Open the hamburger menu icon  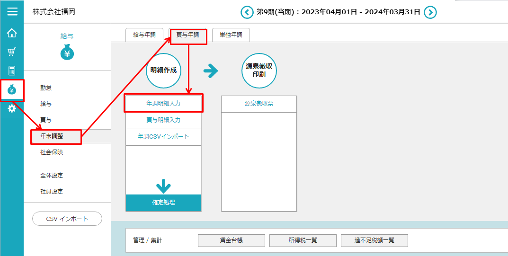pos(12,11)
